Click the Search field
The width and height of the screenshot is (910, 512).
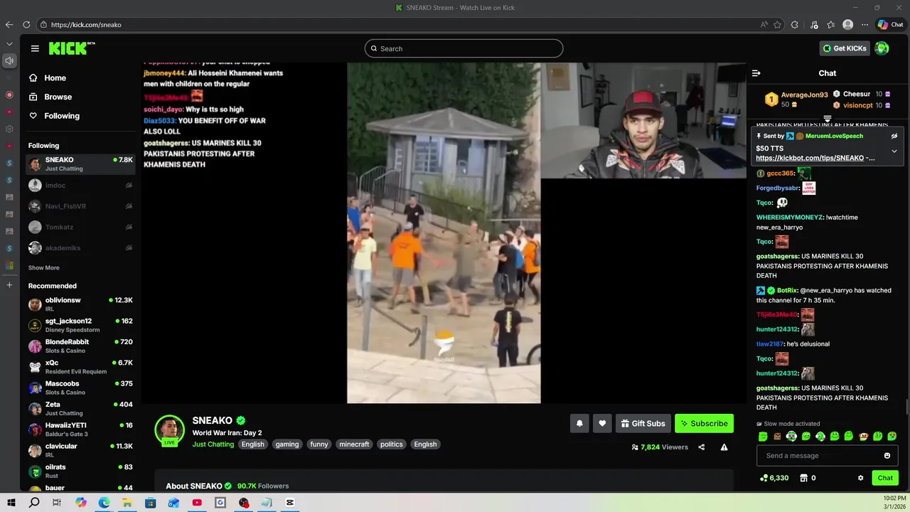tap(464, 48)
